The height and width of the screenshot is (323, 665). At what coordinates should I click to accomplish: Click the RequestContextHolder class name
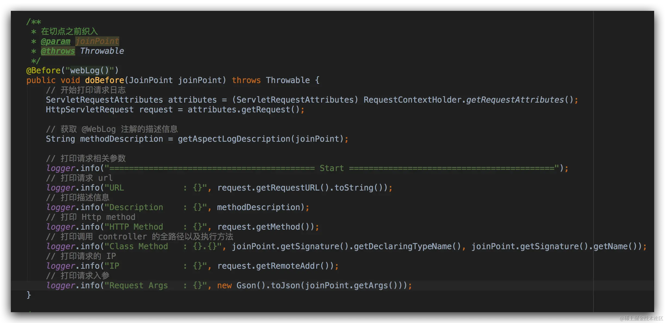tap(412, 100)
